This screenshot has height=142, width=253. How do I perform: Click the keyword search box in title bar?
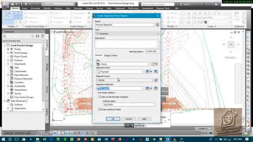pos(158,4)
